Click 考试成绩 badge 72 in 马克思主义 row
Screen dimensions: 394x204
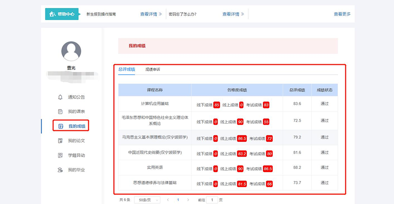click(269, 138)
